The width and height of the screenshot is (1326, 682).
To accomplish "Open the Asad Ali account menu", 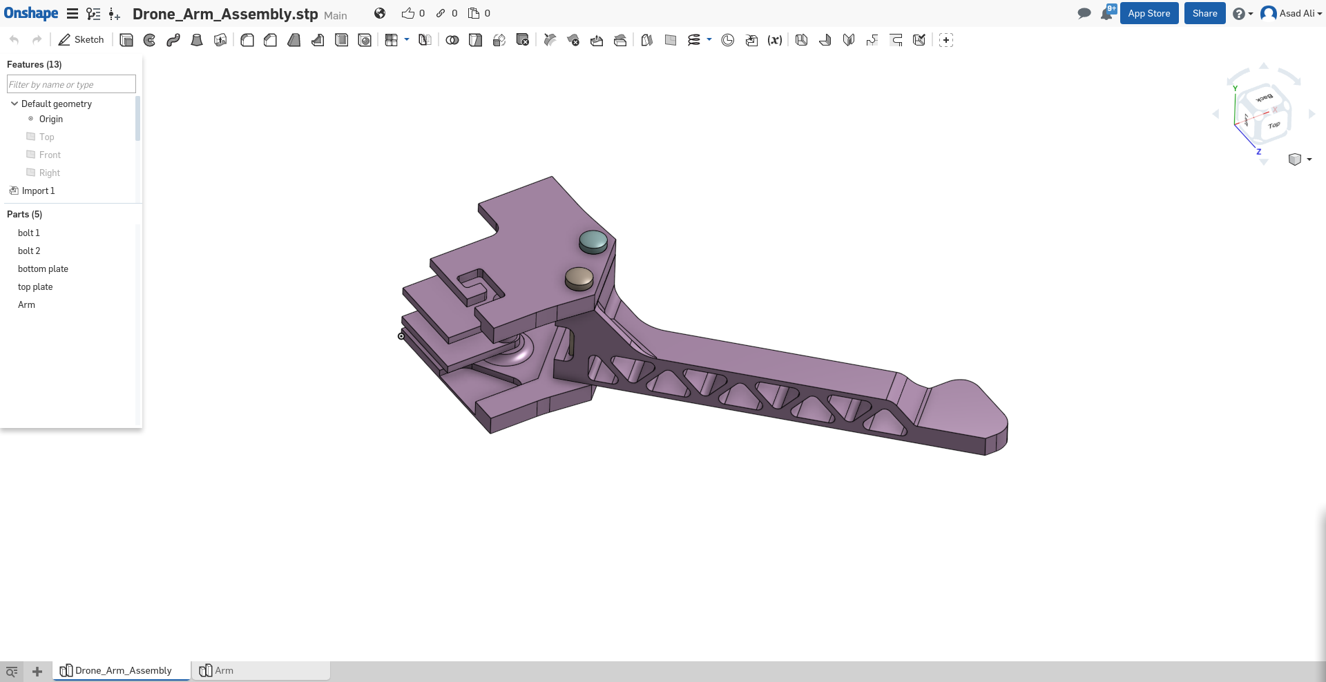I will coord(1291,13).
